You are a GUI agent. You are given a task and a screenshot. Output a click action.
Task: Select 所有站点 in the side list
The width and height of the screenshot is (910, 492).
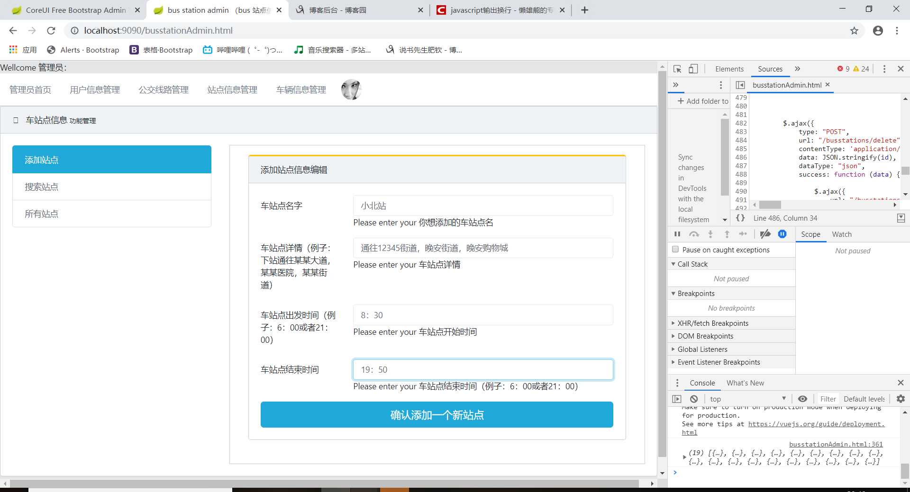click(112, 214)
